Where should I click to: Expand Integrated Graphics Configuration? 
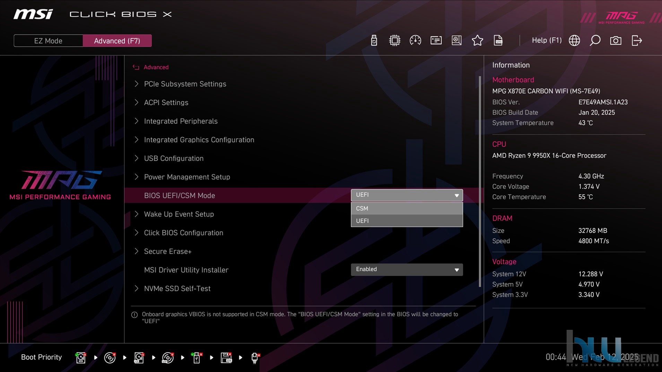[199, 140]
